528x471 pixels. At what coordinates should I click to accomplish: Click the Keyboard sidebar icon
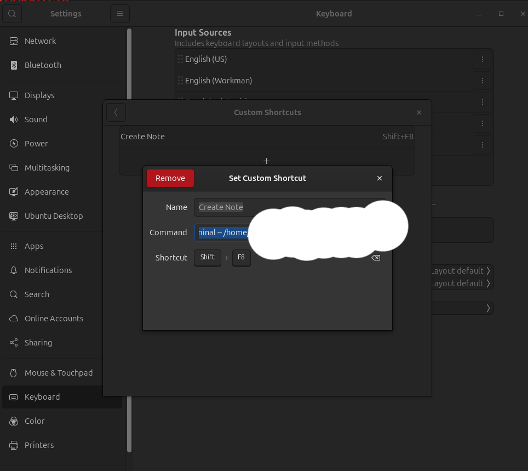[14, 397]
